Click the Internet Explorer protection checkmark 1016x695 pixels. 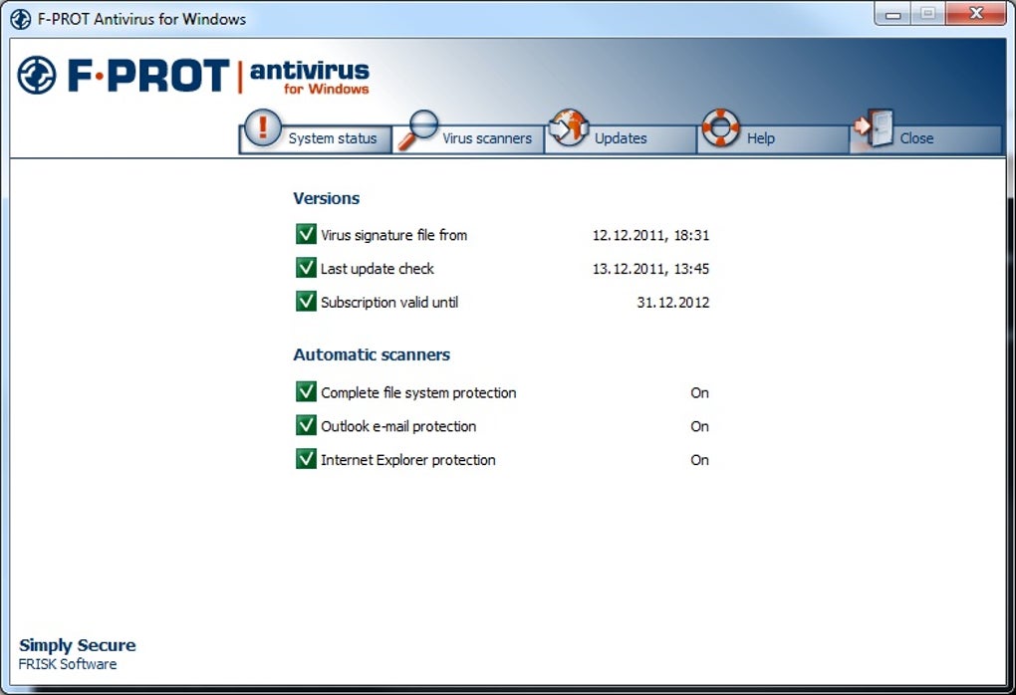coord(306,459)
